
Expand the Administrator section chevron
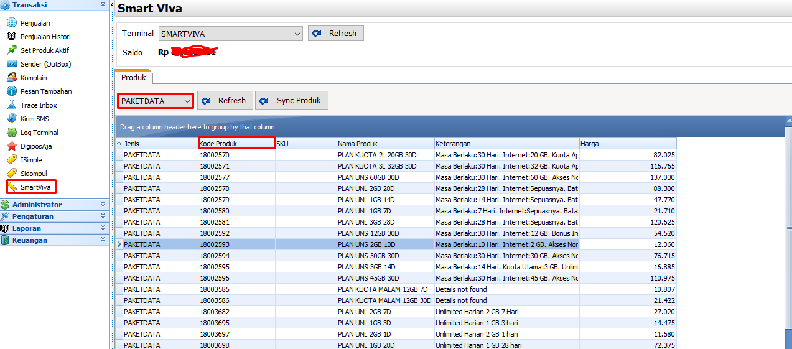103,204
